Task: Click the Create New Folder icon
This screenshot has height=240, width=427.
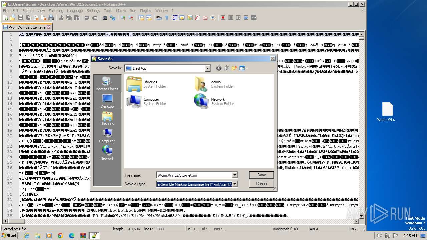Action: [234, 68]
